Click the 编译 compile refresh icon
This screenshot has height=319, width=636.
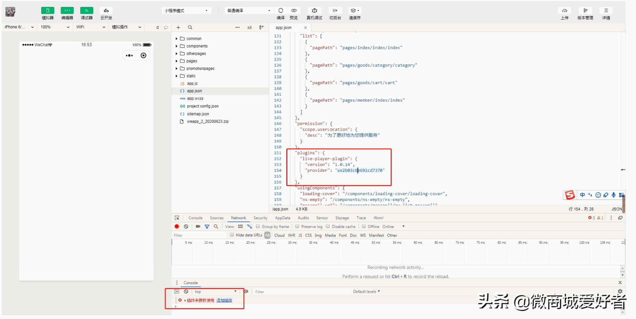tap(280, 11)
